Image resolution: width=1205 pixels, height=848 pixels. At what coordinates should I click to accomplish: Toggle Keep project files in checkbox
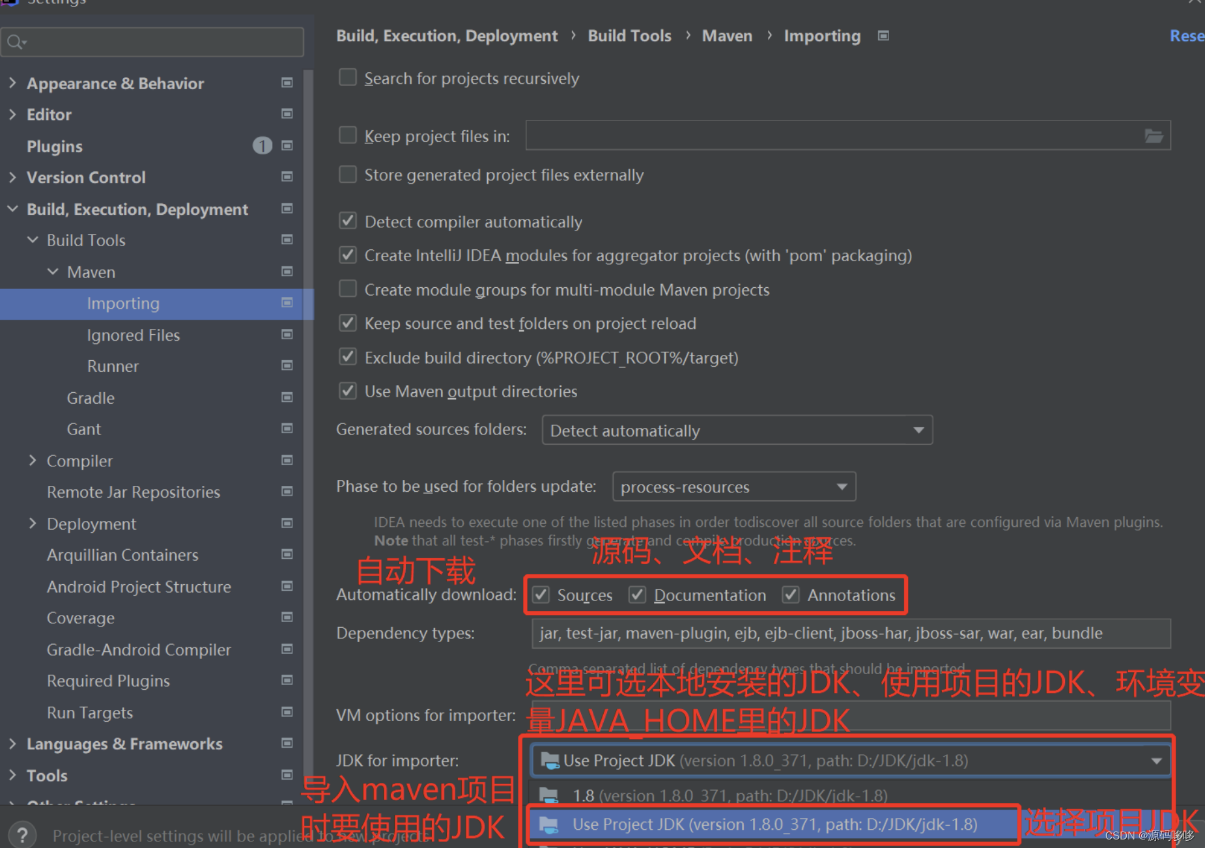point(348,135)
